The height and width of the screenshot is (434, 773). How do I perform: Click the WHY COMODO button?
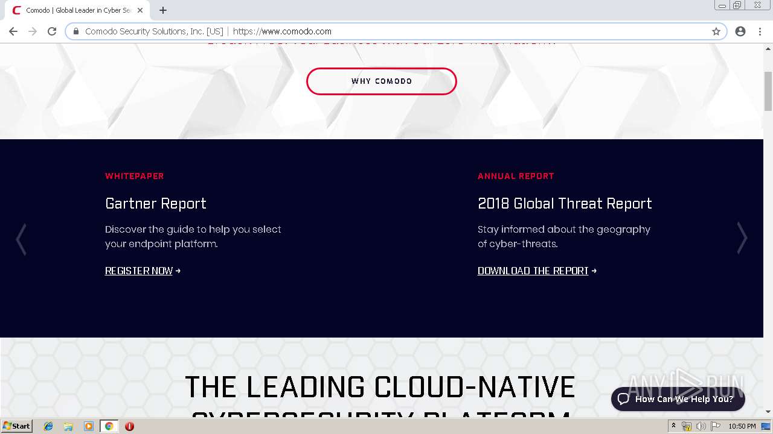[x=382, y=81]
